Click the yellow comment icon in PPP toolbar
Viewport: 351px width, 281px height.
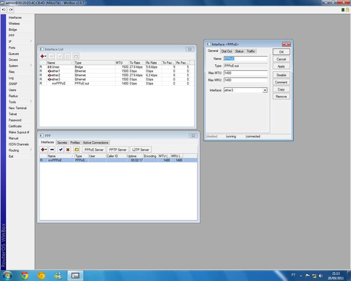(x=77, y=149)
